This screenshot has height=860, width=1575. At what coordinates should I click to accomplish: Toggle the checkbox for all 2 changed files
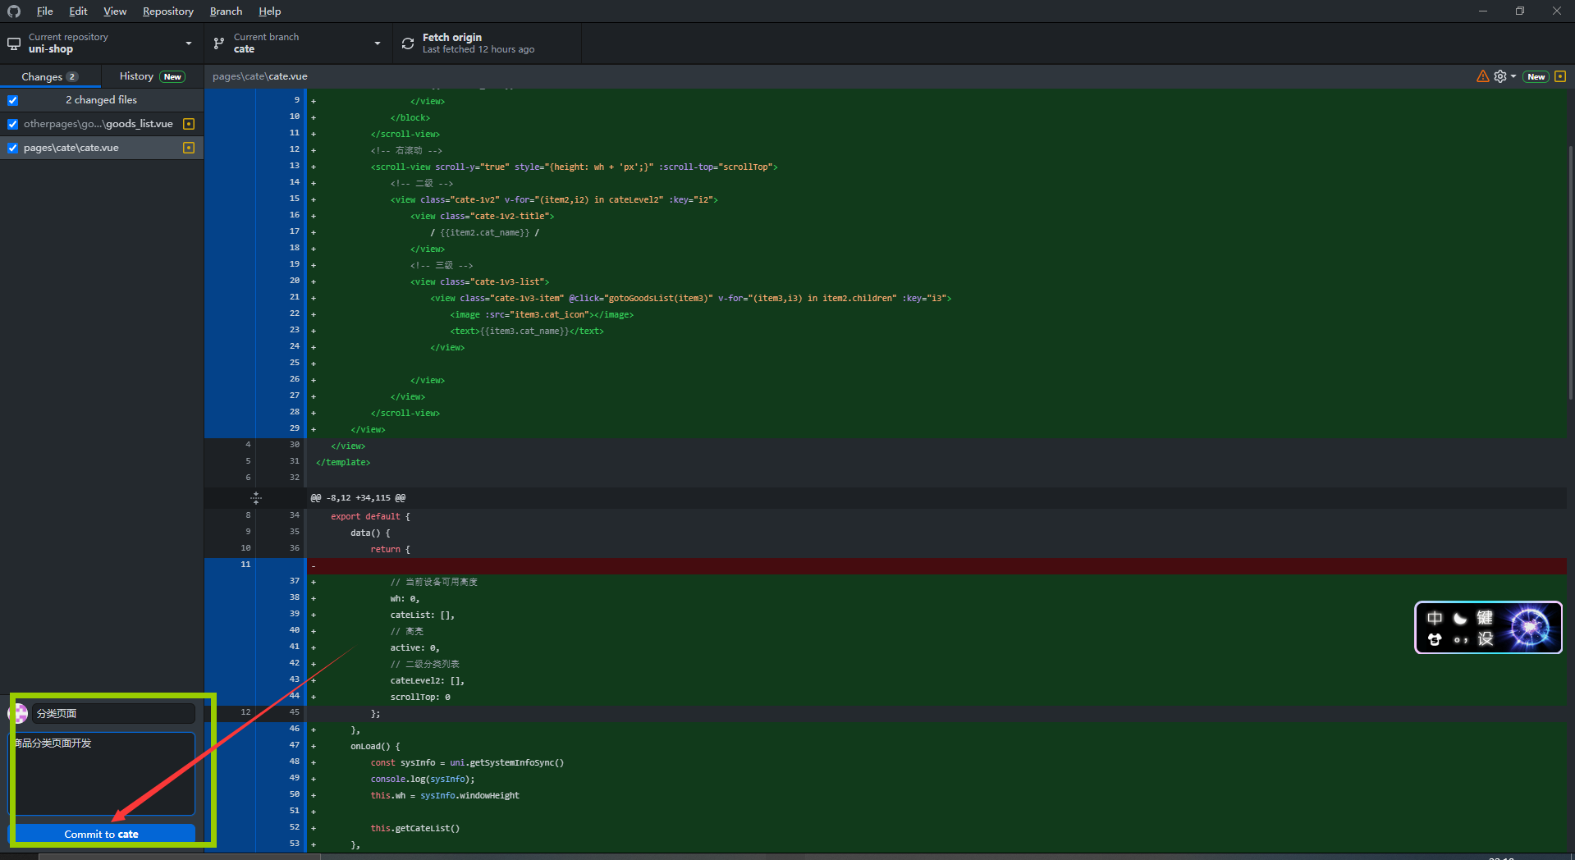click(x=13, y=100)
